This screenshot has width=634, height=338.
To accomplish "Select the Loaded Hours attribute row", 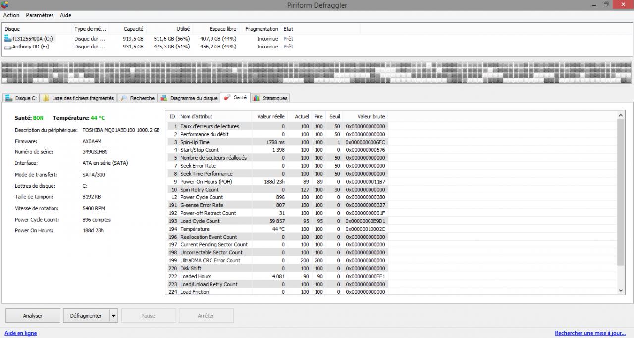I will (x=276, y=276).
